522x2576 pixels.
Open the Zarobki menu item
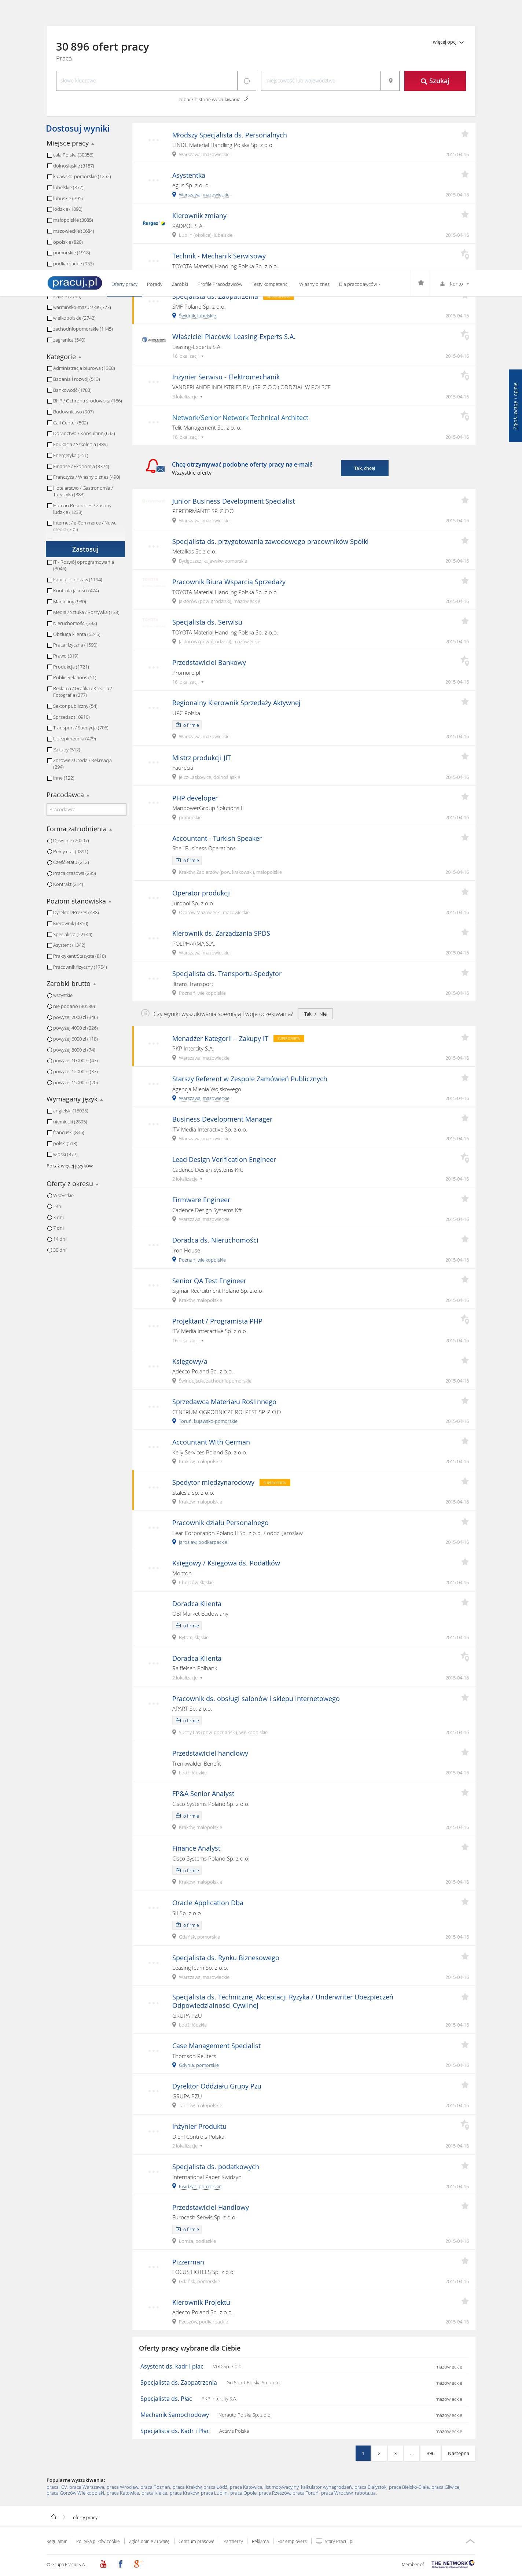pyautogui.click(x=180, y=284)
